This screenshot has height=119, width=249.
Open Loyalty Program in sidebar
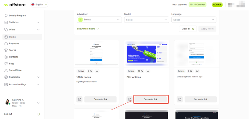tap(17, 15)
